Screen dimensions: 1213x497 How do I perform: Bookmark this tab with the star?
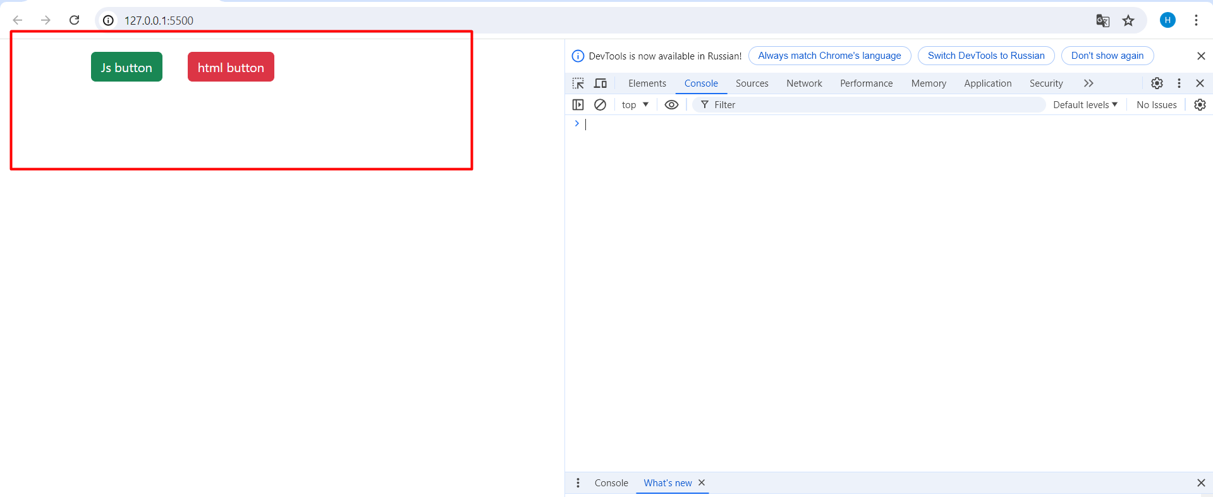[1128, 21]
